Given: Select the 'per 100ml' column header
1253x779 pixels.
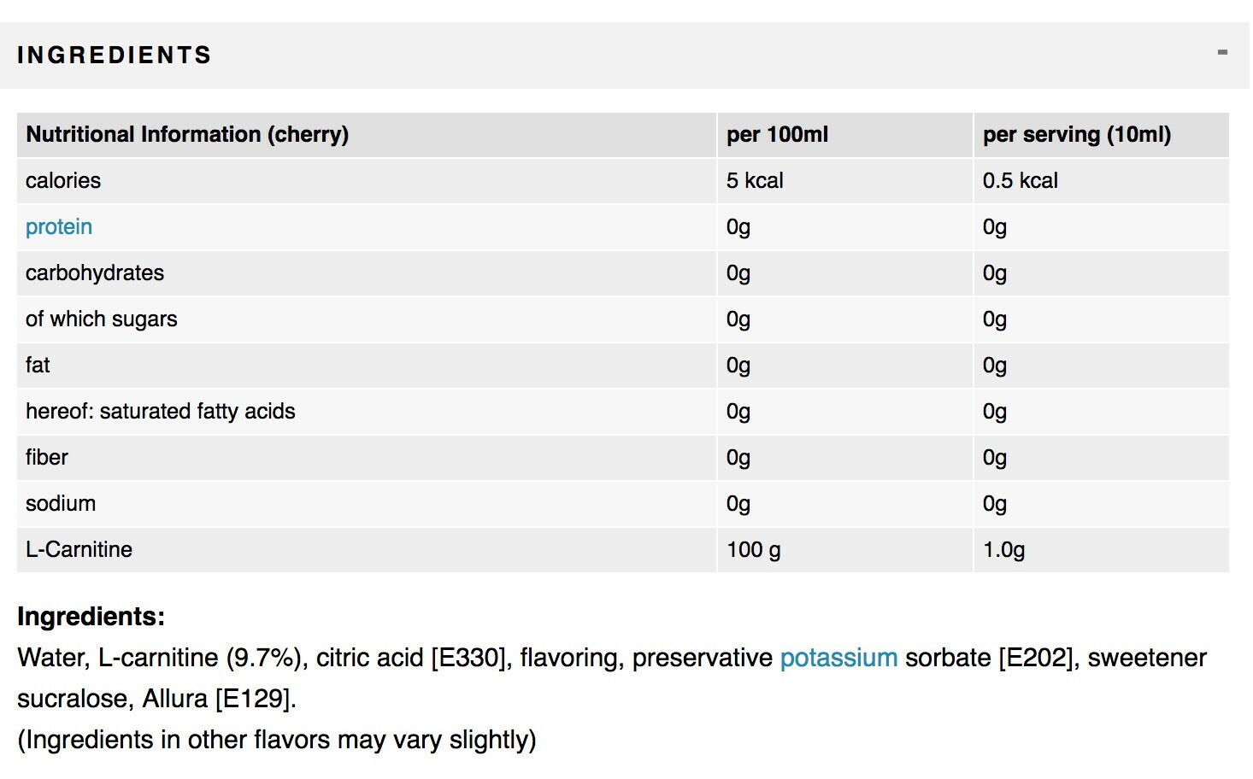Looking at the screenshot, I should coord(777,135).
